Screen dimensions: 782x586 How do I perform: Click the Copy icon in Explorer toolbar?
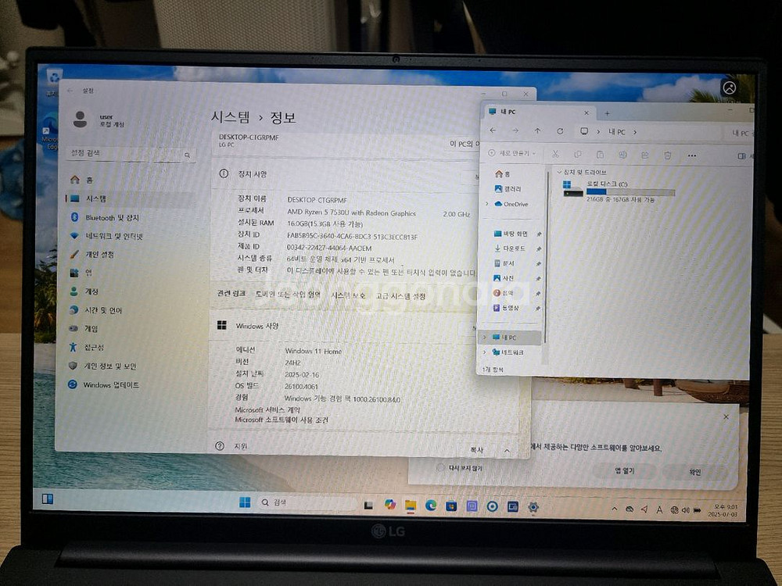(x=578, y=155)
